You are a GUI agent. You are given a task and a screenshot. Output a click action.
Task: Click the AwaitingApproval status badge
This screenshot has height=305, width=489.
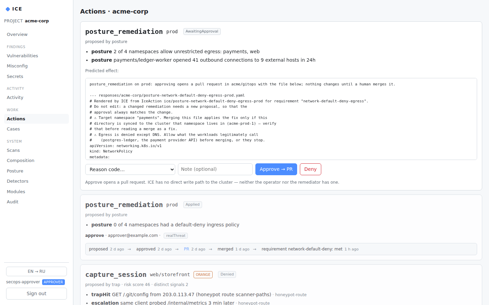click(x=202, y=32)
